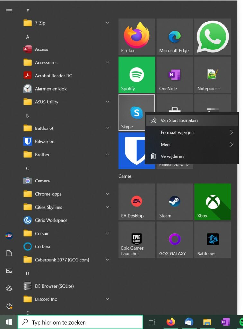Expand the Battle.net folder in the app list
The image size is (243, 329).
(67, 128)
